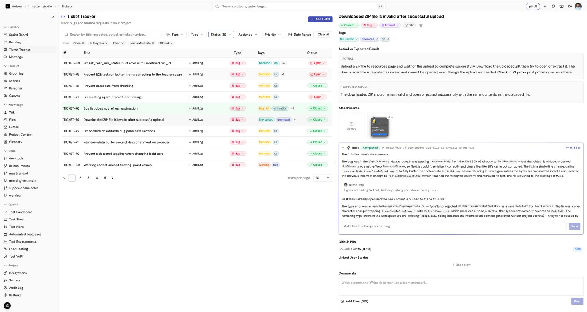The width and height of the screenshot is (587, 312).
Task: Click the Ask Helix input box
Action: [454, 226]
